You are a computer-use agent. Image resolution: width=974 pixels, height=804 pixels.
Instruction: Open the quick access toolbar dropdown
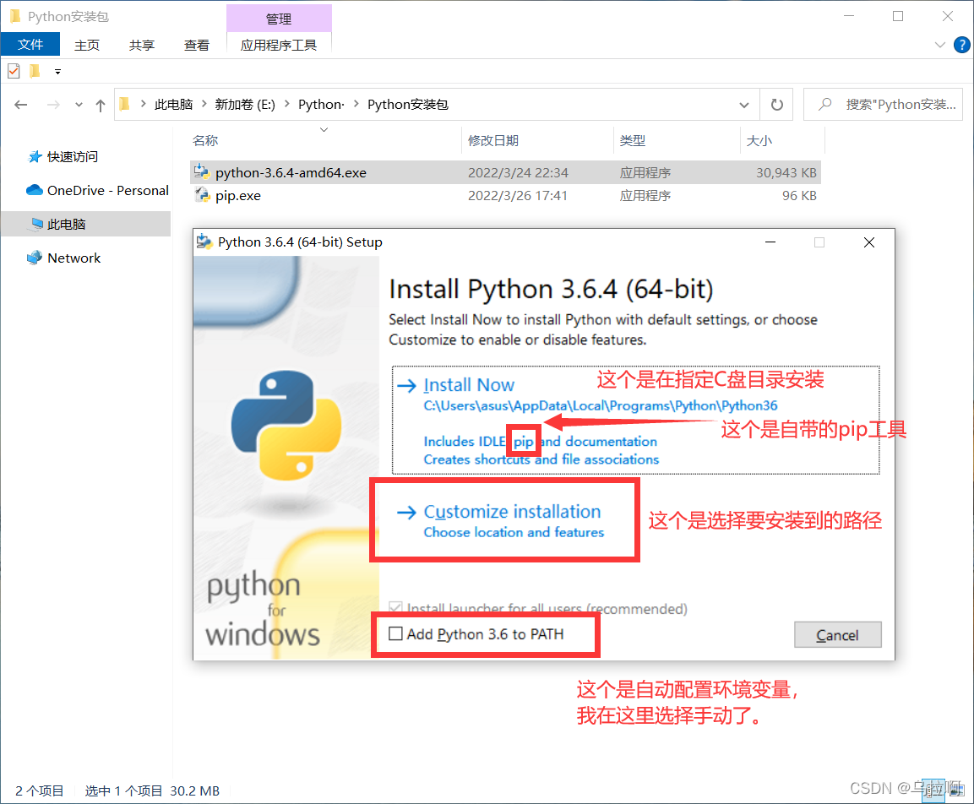57,72
